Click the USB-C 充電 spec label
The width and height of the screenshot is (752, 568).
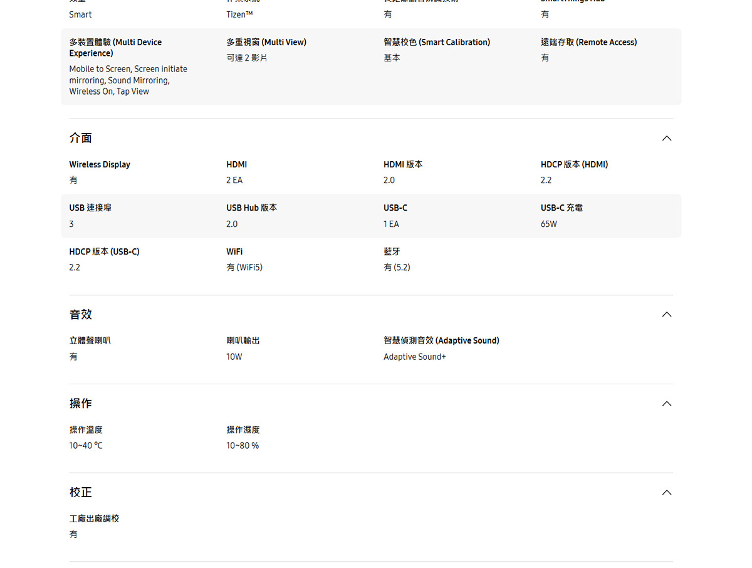pos(561,208)
